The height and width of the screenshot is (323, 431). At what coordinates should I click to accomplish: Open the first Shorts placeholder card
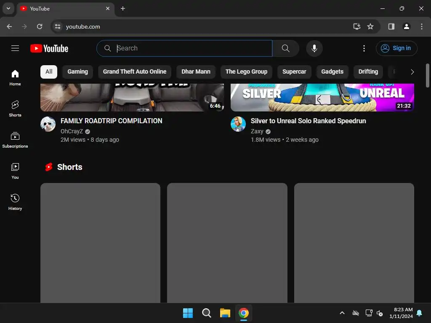pos(100,243)
